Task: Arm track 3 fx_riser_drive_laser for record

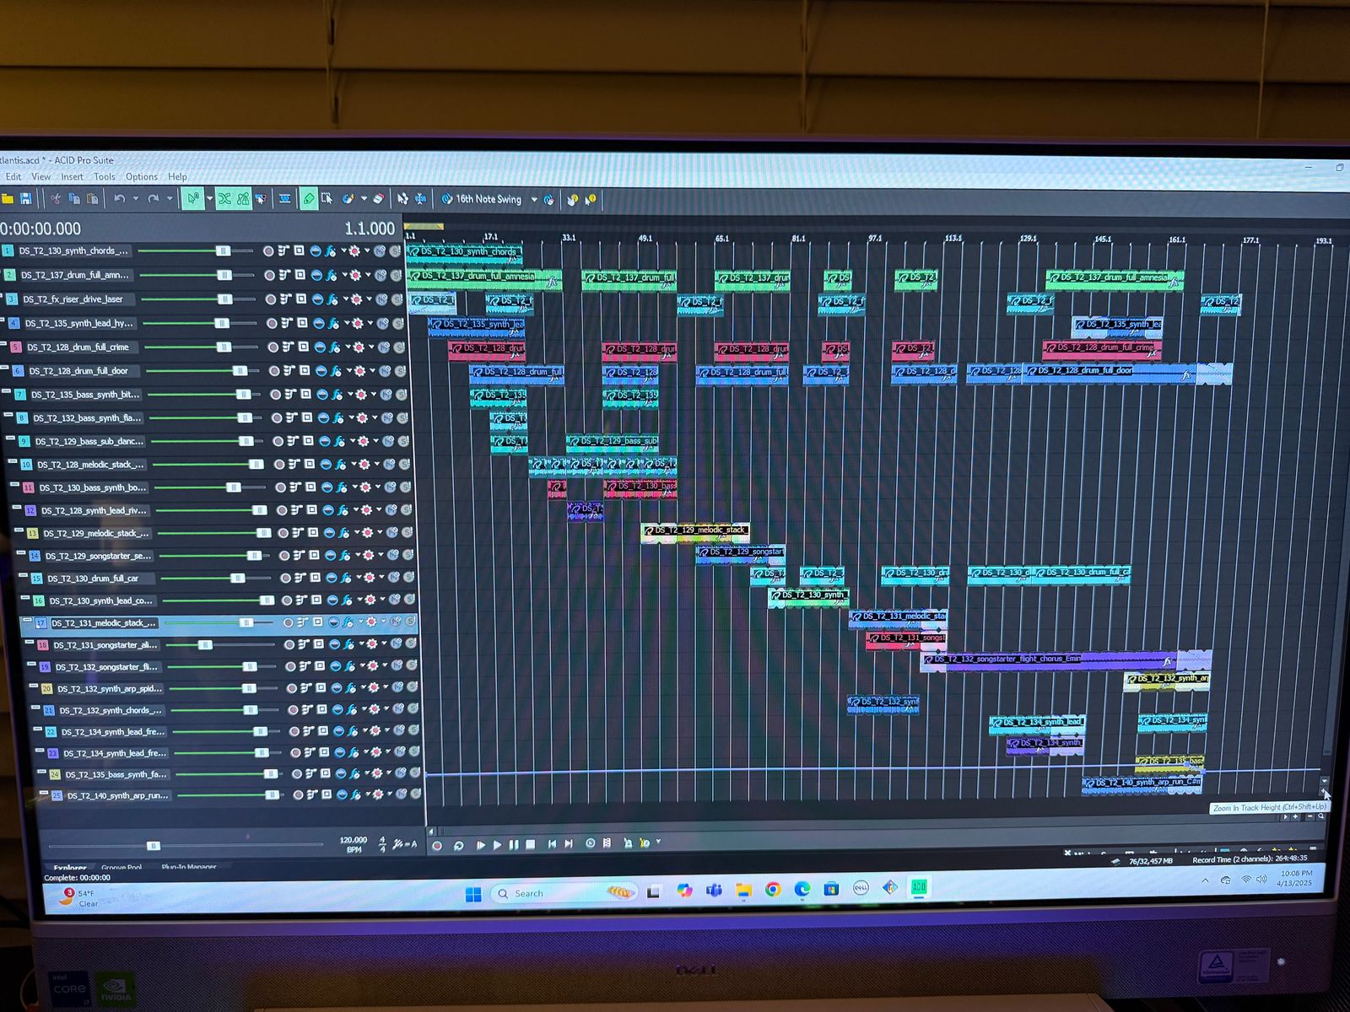Action: pos(270,299)
